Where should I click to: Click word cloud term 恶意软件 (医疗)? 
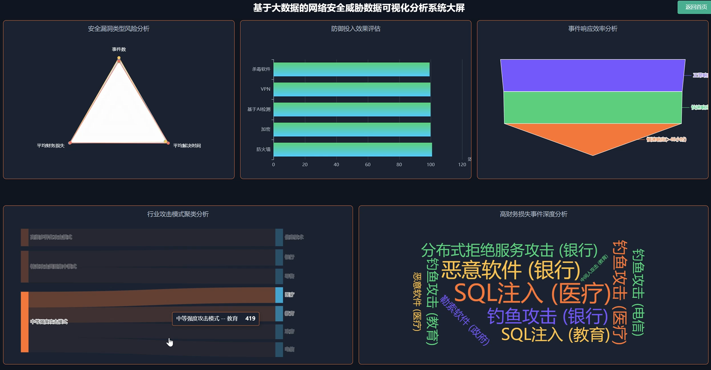(417, 302)
